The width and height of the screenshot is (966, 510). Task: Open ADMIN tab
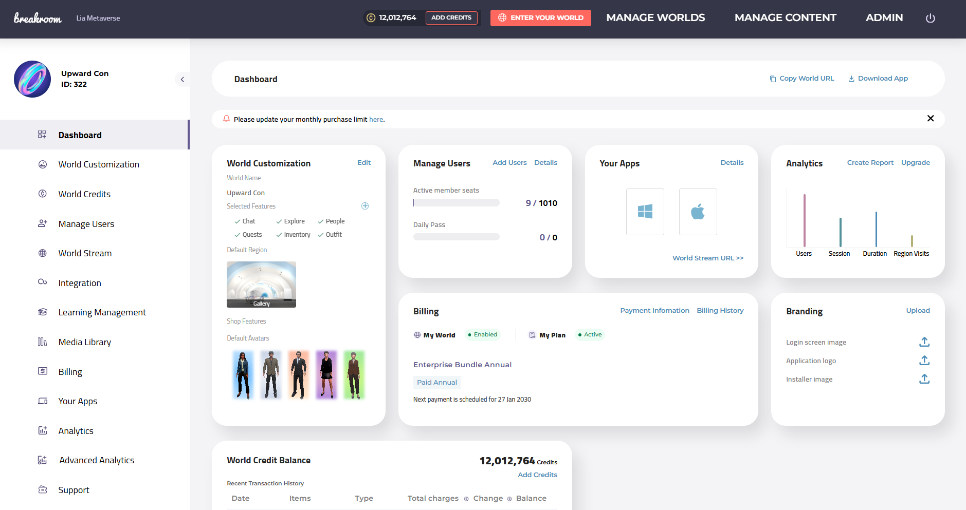[x=884, y=17]
